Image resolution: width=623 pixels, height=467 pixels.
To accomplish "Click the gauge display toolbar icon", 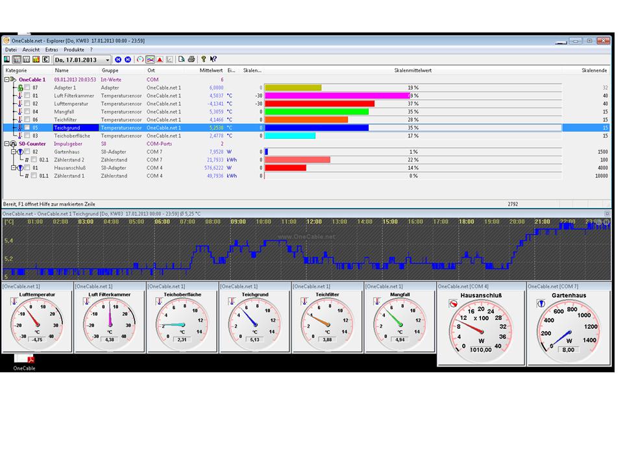I will point(140,60).
